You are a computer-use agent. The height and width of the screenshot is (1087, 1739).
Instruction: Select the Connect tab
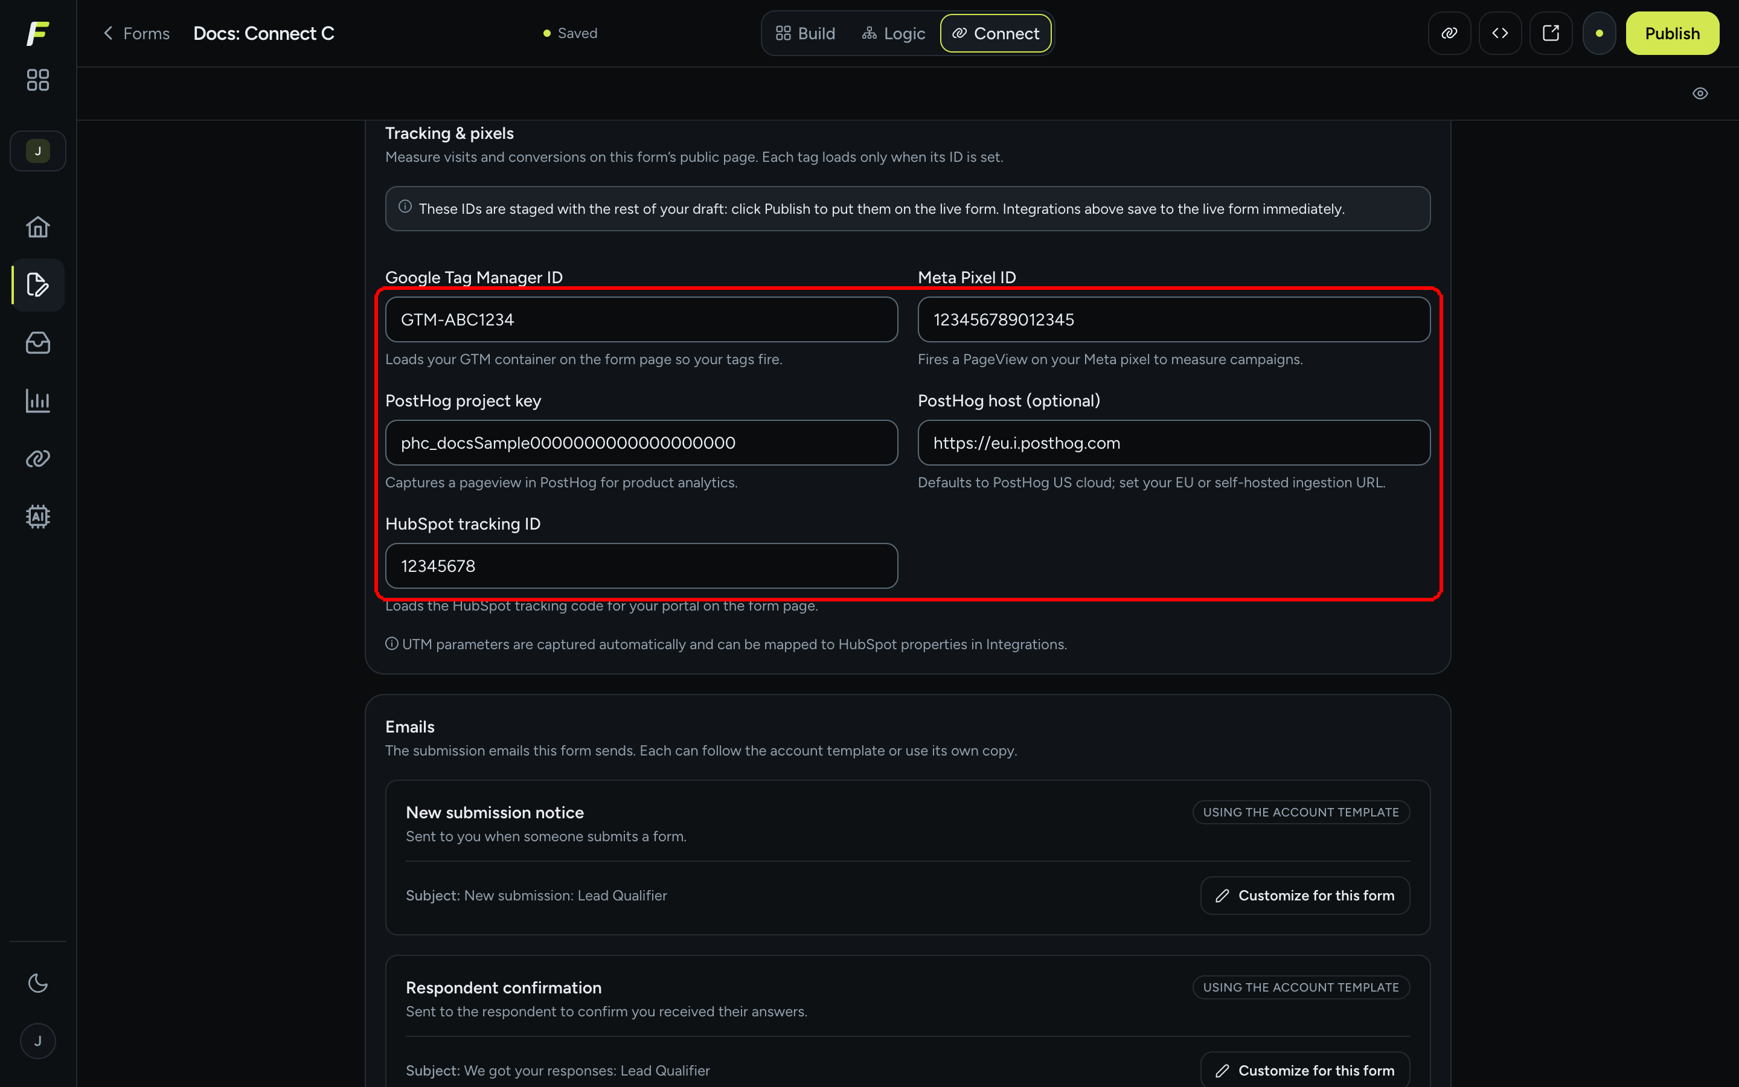995,33
